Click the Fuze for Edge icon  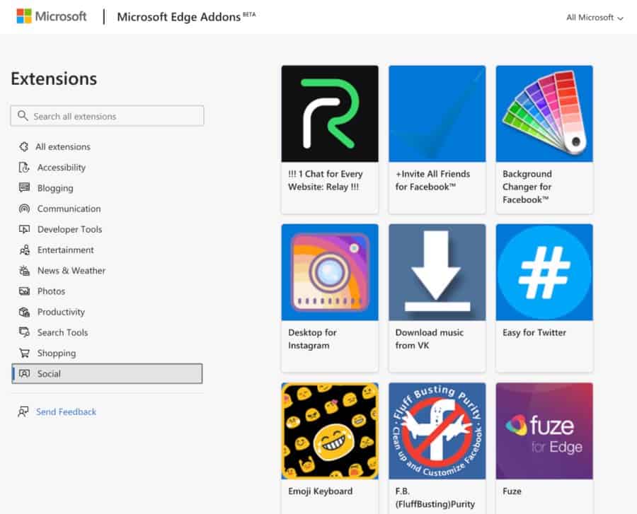[x=544, y=431]
